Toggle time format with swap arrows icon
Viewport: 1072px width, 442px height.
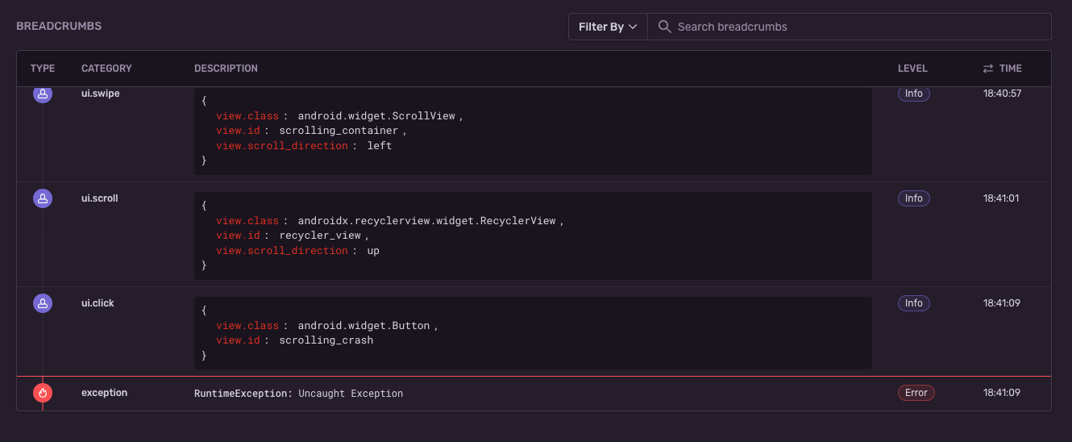pos(988,69)
